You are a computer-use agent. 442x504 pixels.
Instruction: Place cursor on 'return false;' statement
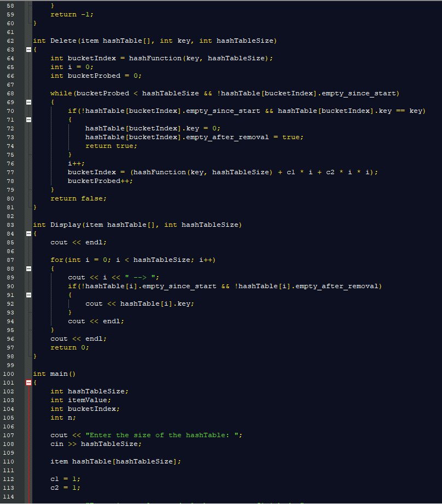click(x=78, y=199)
